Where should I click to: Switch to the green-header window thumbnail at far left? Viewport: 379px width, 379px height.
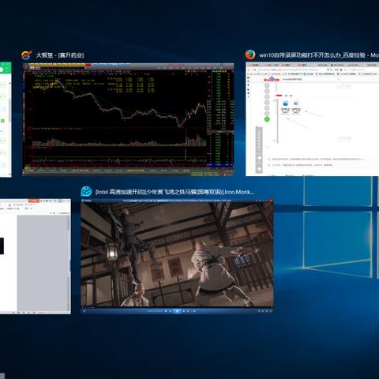(6, 119)
